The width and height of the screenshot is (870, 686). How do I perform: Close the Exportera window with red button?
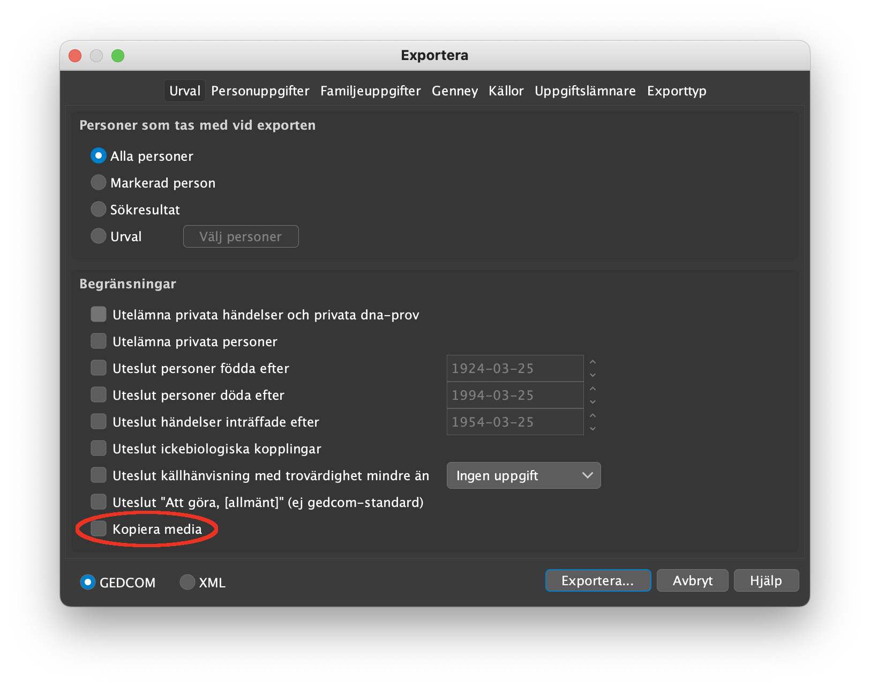tap(76, 56)
